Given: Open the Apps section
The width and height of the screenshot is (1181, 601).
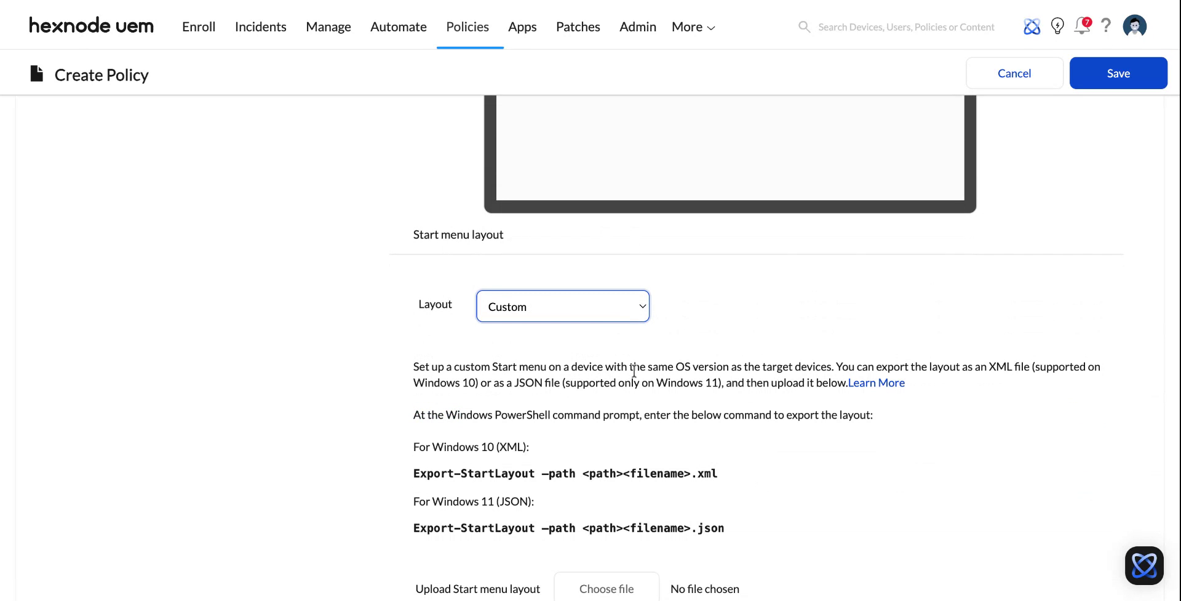Looking at the screenshot, I should pyautogui.click(x=522, y=26).
